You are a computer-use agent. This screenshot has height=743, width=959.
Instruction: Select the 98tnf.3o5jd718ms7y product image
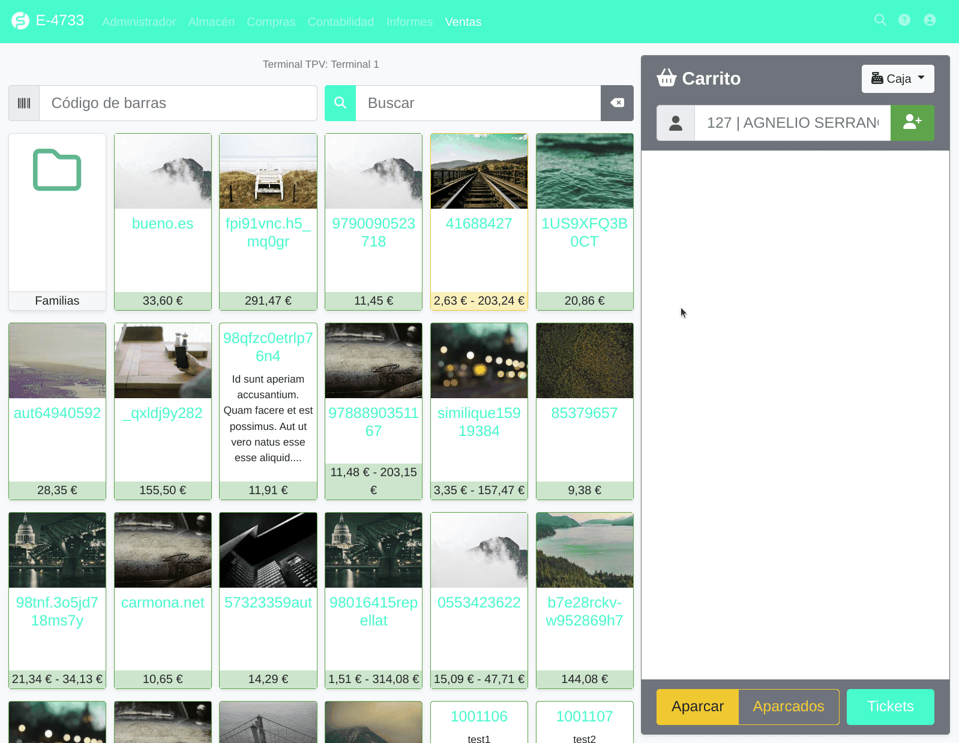click(57, 550)
